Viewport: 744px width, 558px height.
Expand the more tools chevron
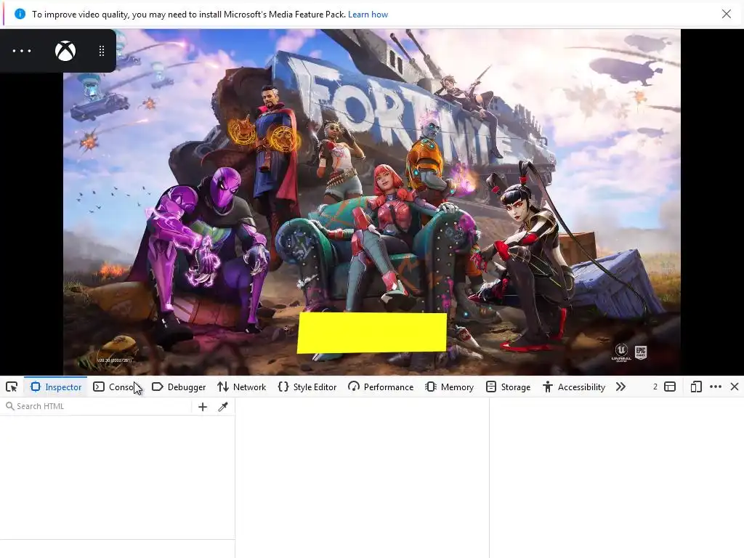click(x=620, y=387)
